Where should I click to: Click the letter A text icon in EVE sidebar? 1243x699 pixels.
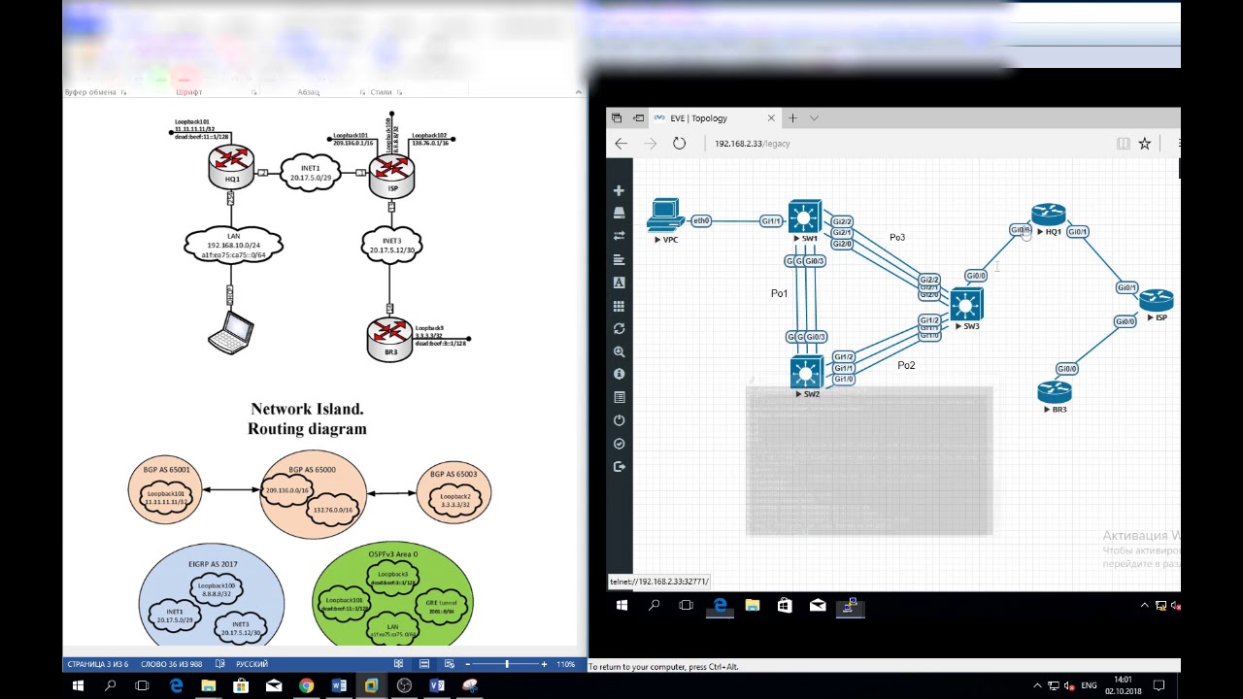[x=620, y=283]
